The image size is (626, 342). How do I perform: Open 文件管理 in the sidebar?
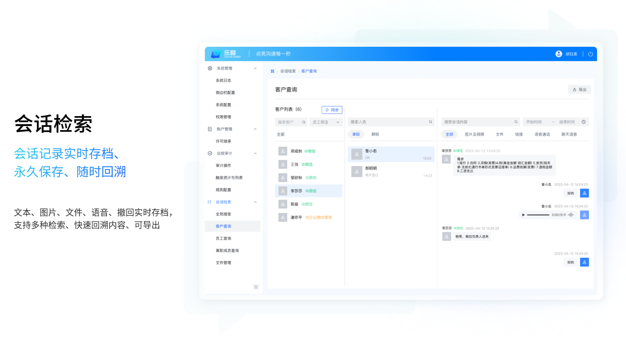(x=223, y=263)
